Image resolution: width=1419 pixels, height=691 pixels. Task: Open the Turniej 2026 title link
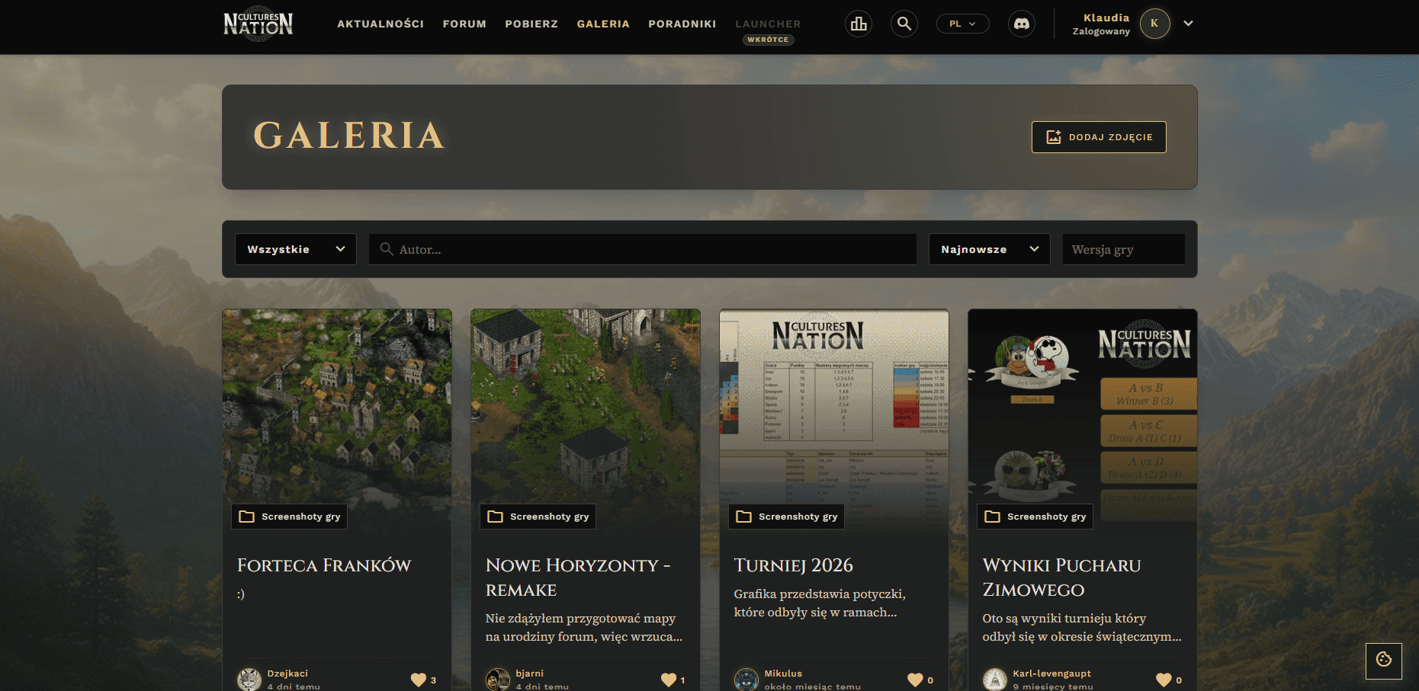[x=793, y=565]
